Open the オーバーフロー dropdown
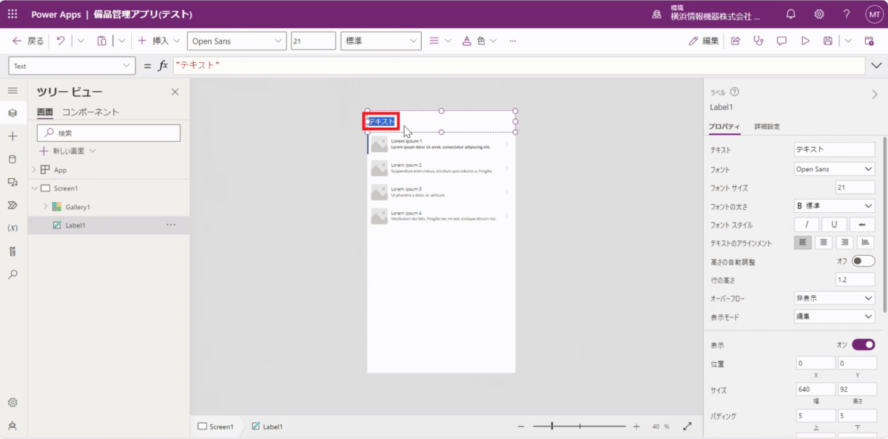Viewport: 888px width, 439px height. point(834,299)
